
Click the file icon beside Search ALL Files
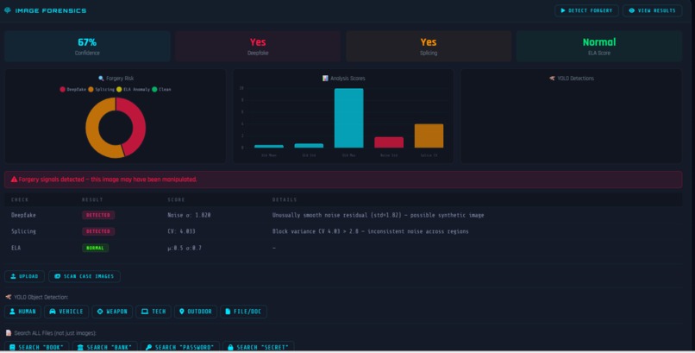tap(8, 333)
